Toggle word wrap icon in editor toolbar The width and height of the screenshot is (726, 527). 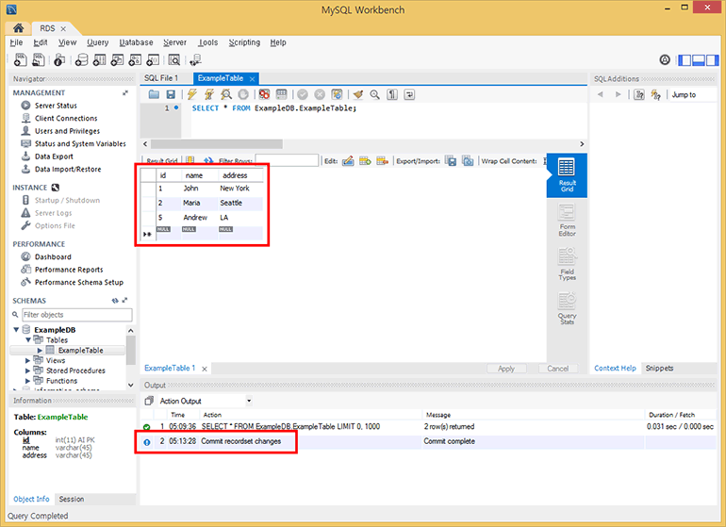click(x=410, y=95)
